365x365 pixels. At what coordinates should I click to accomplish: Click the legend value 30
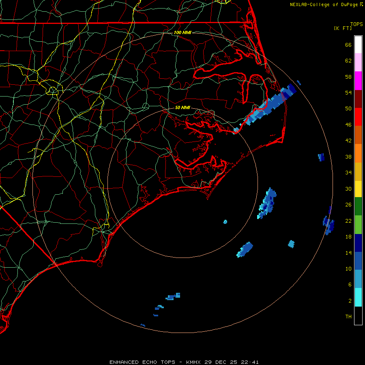[348, 189]
